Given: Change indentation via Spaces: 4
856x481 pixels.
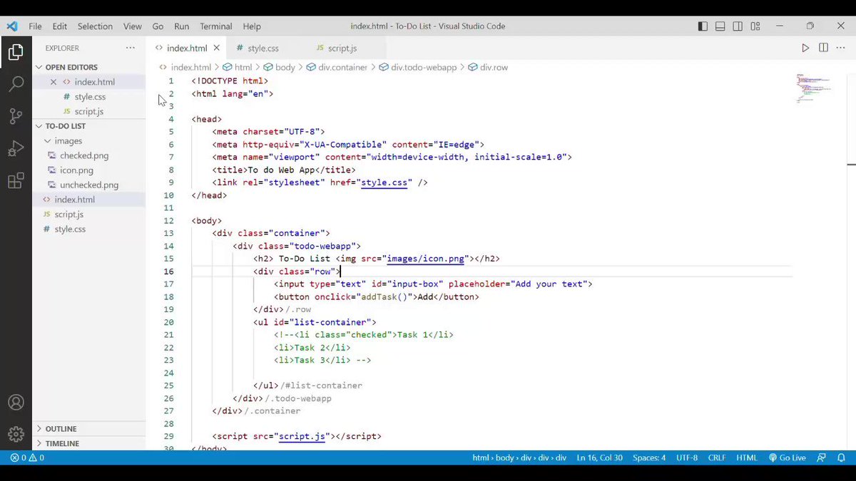Looking at the screenshot, I should [649, 457].
